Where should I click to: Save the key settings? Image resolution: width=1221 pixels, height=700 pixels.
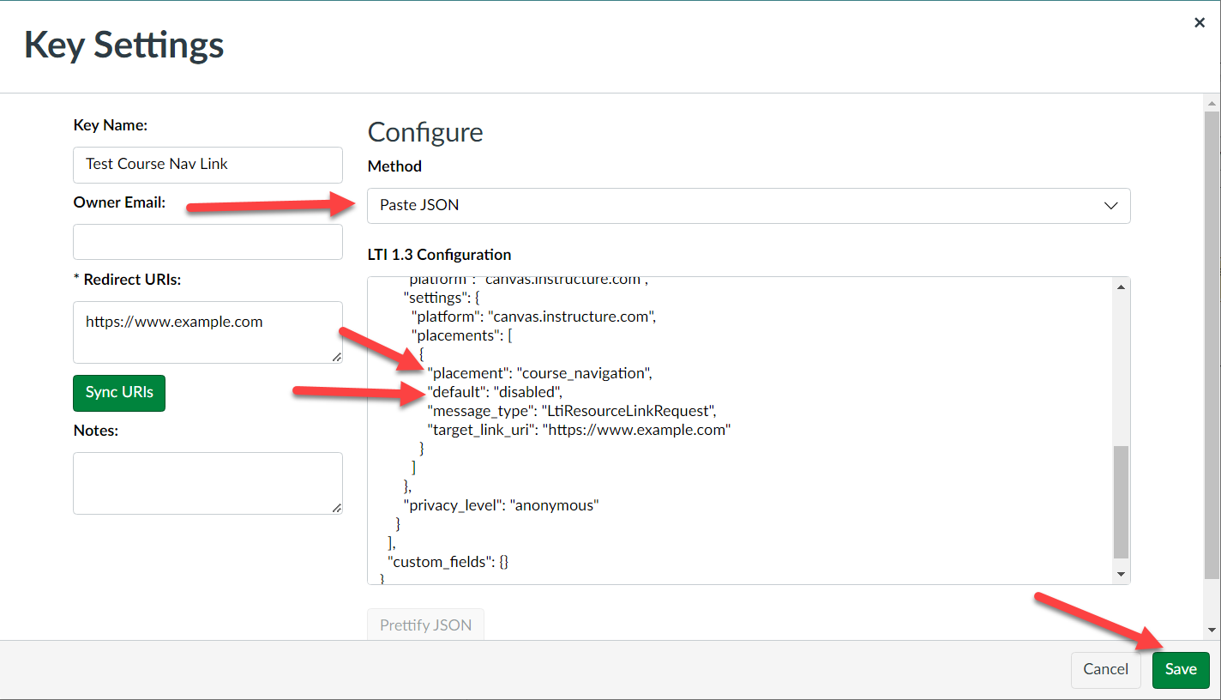pos(1181,669)
